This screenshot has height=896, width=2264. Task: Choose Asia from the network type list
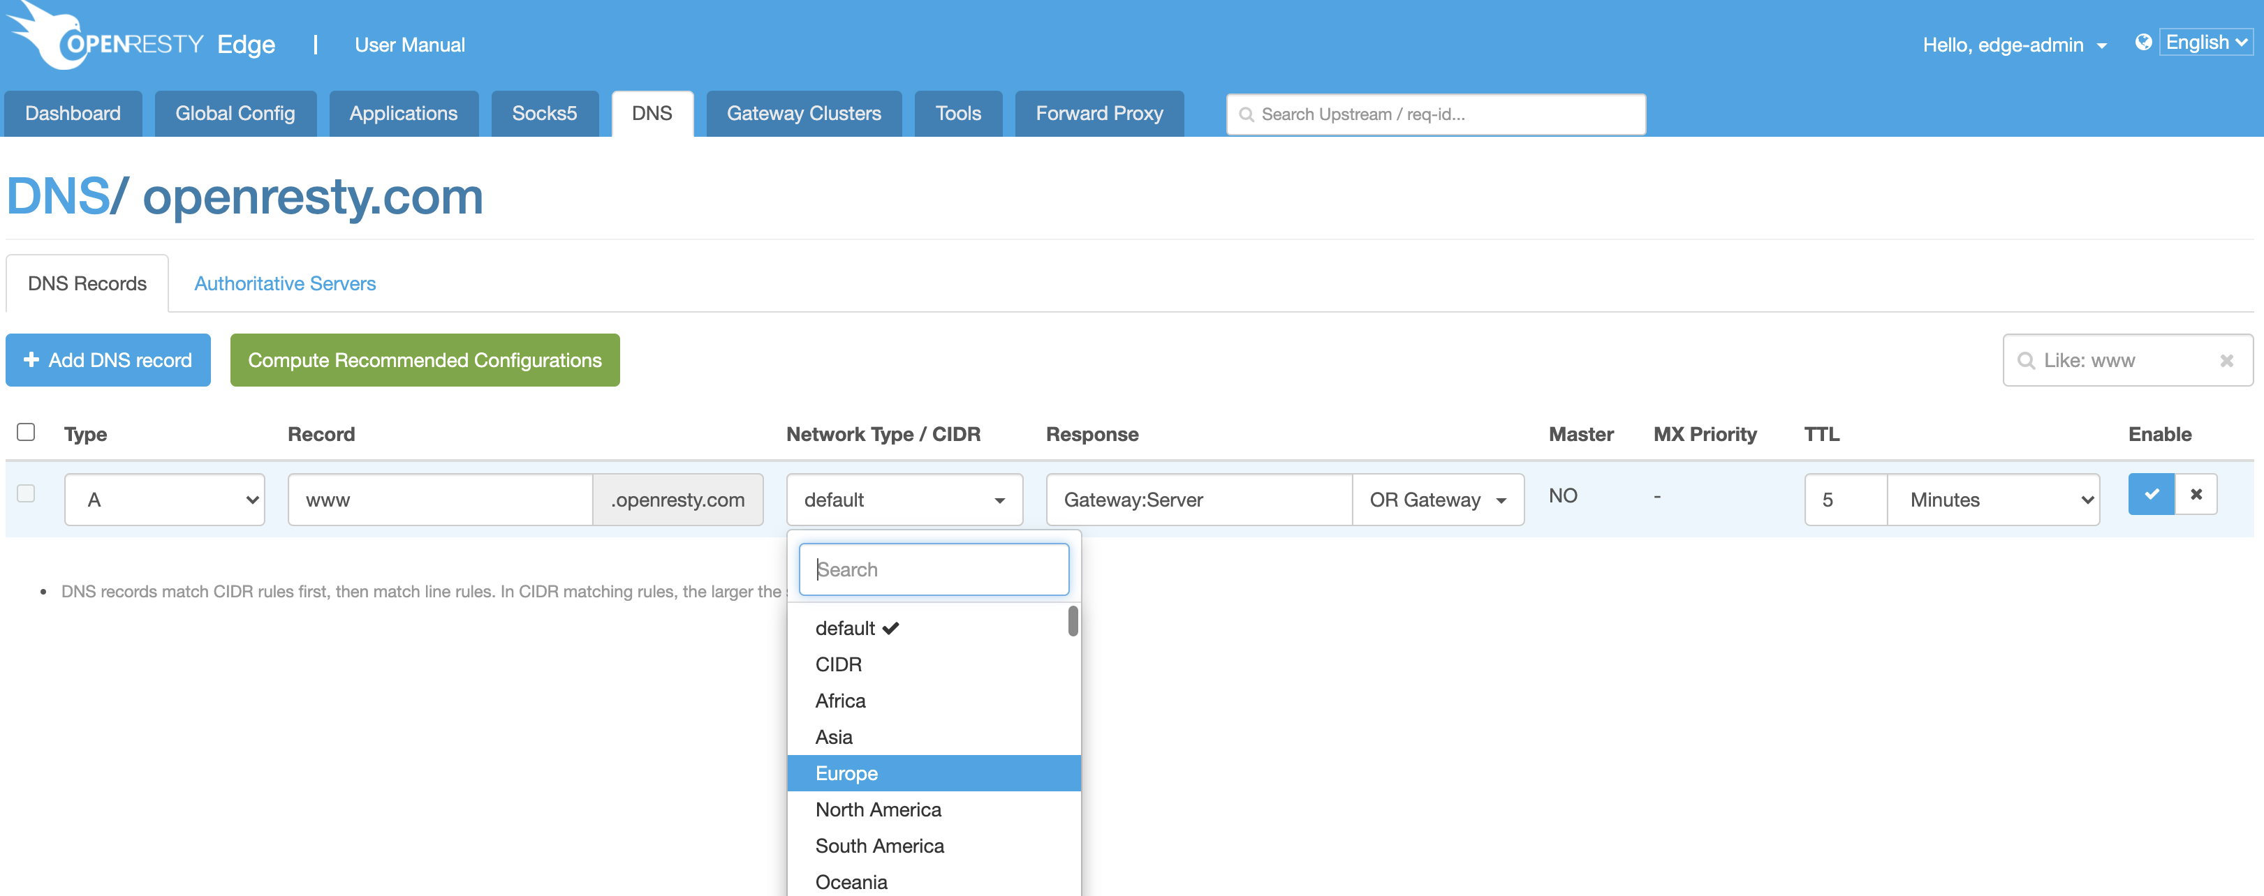[934, 737]
